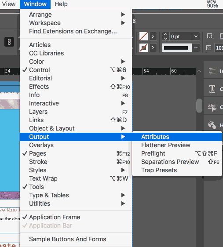Open the globe hyperlinks panel icon
The image size is (223, 247).
click(x=212, y=125)
